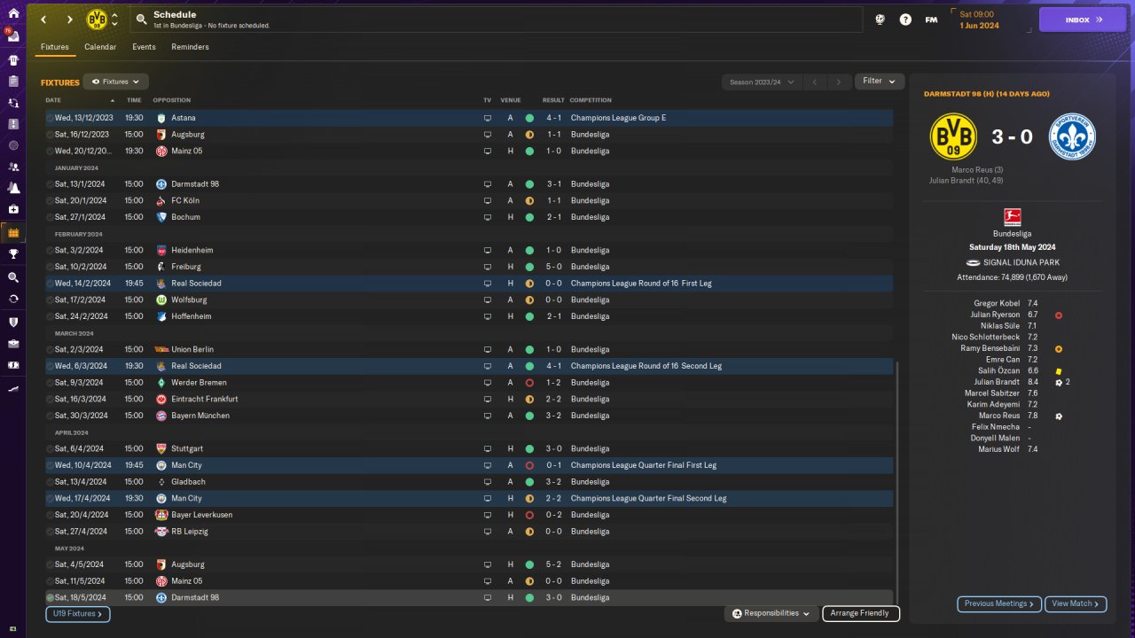This screenshot has height=638, width=1135.
Task: Click the Borussia Dortmund badge in the top bar
Action: (97, 19)
